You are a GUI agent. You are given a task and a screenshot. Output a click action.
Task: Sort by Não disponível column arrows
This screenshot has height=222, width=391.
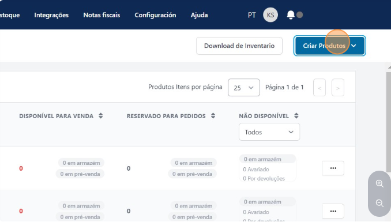[296, 116]
